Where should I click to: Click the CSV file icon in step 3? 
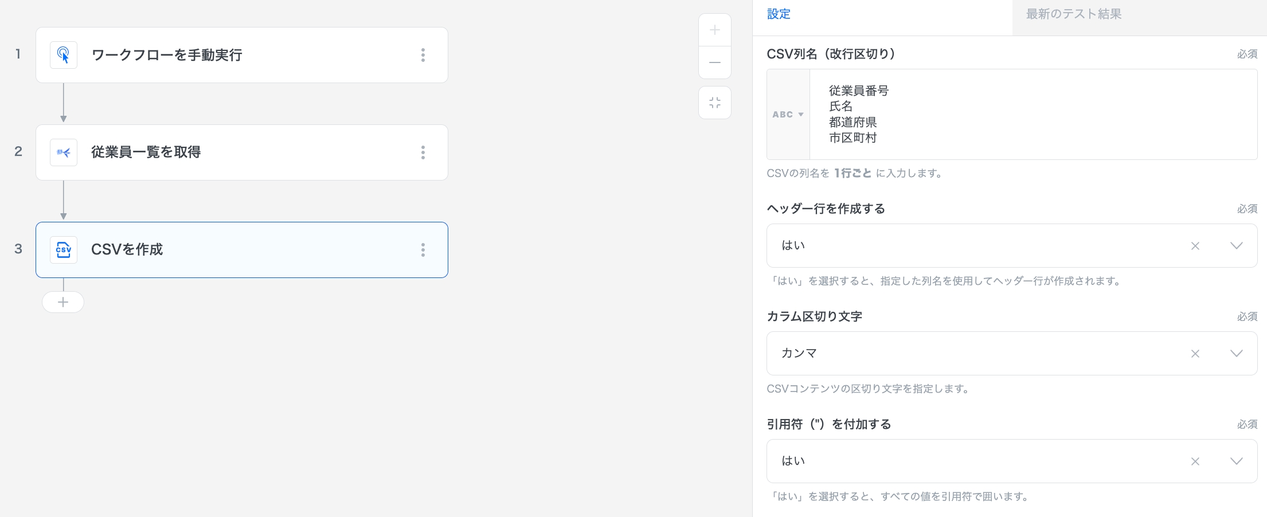coord(64,250)
